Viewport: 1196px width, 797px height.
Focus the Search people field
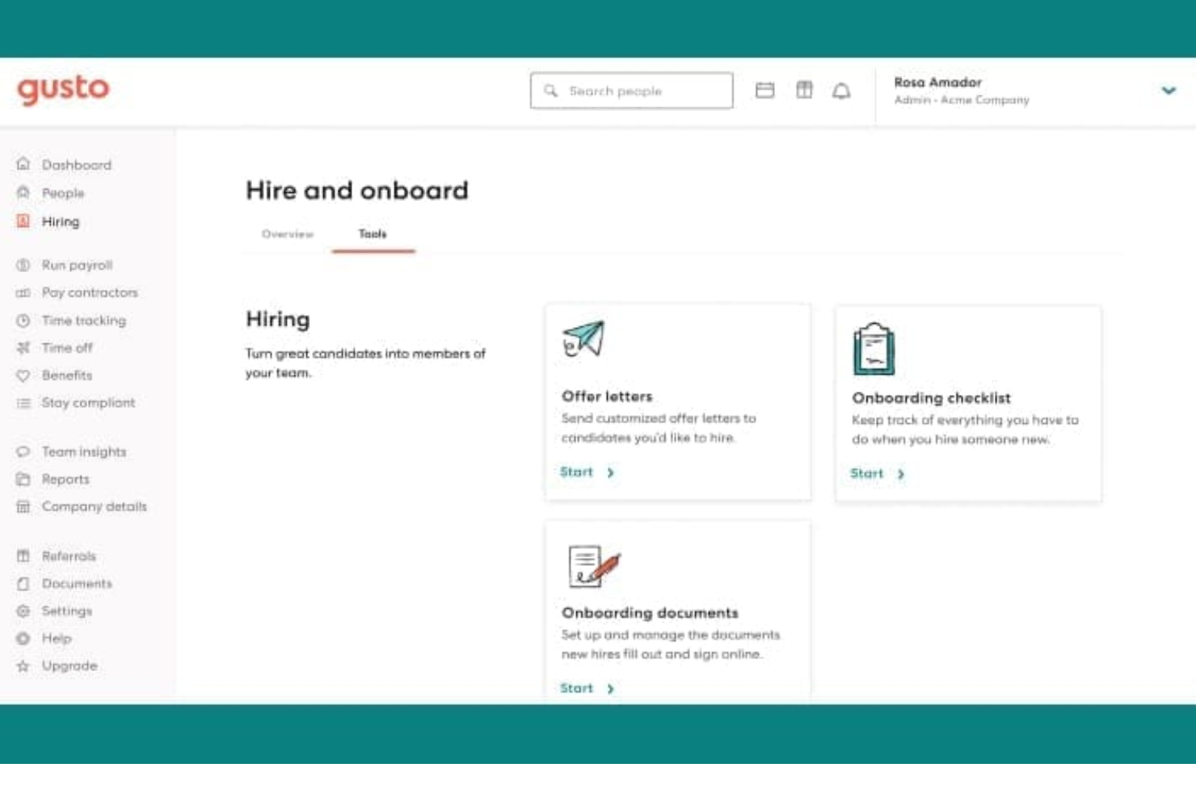tap(631, 90)
